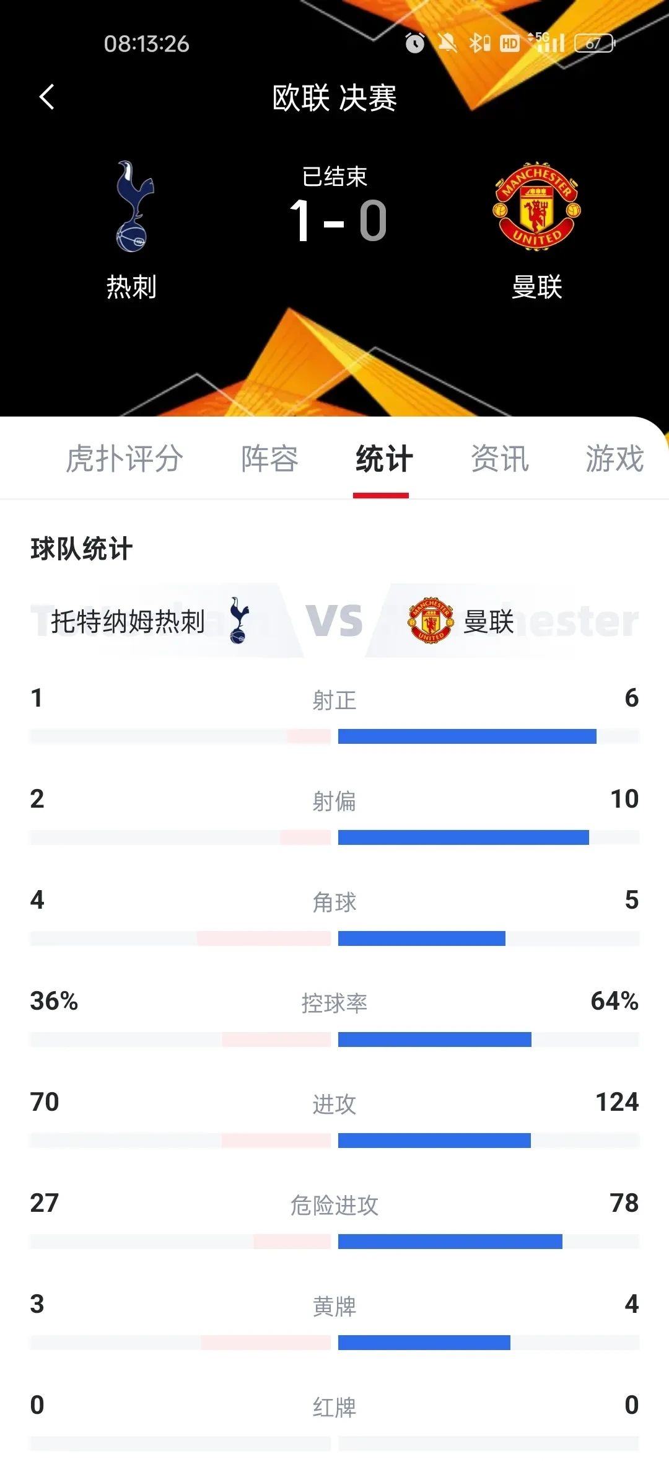Select the currently active 统计 tab
Viewport: 669px width, 1461px height.
tap(382, 459)
